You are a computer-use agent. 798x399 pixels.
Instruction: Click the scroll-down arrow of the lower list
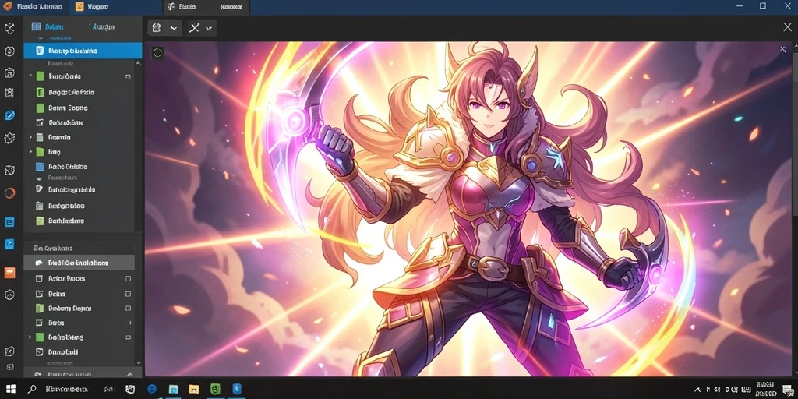click(138, 362)
